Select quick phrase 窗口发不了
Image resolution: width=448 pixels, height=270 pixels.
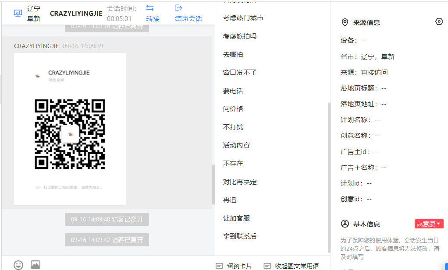pos(240,72)
